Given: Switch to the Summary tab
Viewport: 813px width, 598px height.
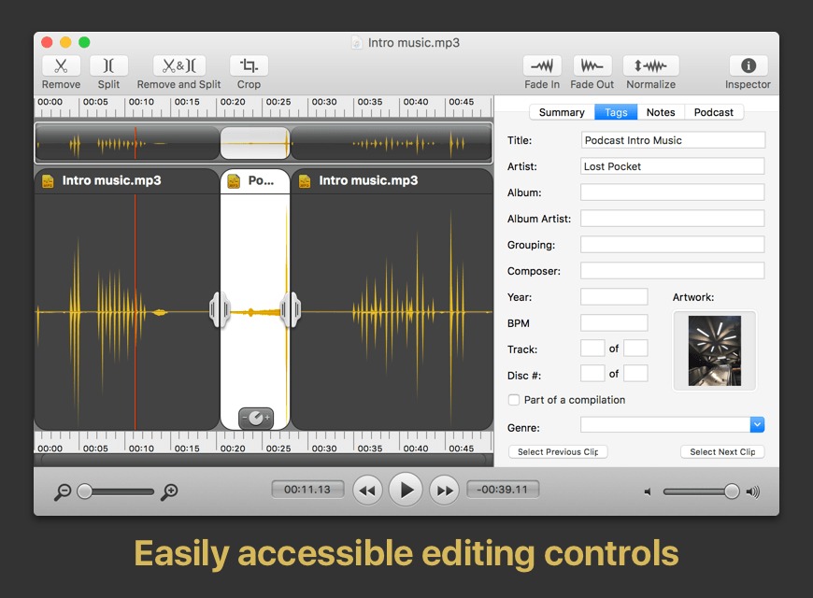Looking at the screenshot, I should [562, 112].
